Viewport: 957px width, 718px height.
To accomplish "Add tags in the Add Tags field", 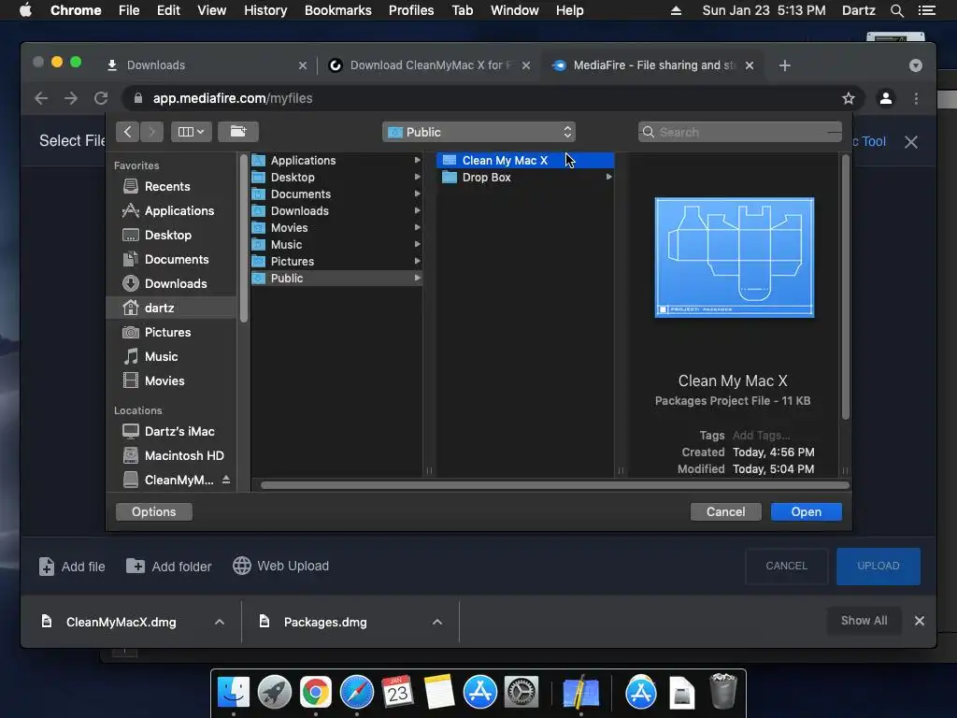I will pyautogui.click(x=761, y=436).
